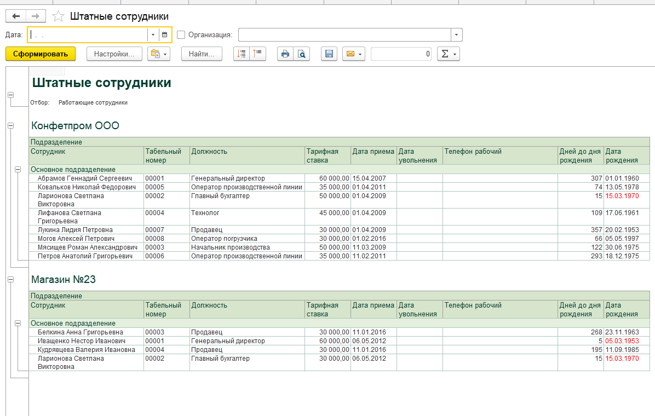Image resolution: width=655 pixels, height=416 pixels.
Task: Select the Белкина Анна Григорьевна cell
Action: click(x=87, y=332)
